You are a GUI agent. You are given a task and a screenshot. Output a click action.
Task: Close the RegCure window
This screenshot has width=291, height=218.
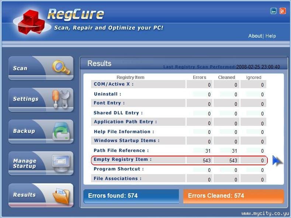(283, 11)
